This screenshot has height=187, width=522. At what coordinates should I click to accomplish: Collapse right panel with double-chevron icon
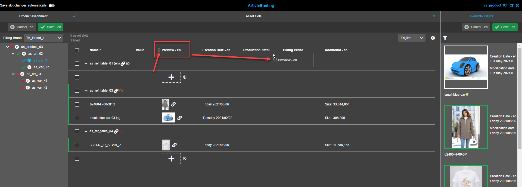point(434,16)
